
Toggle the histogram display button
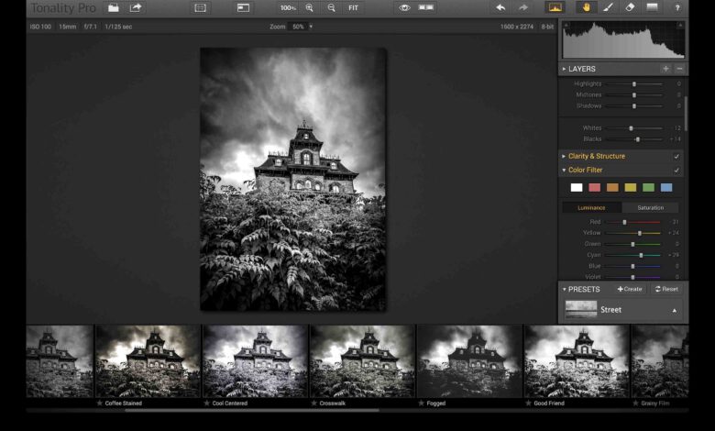coord(555,7)
